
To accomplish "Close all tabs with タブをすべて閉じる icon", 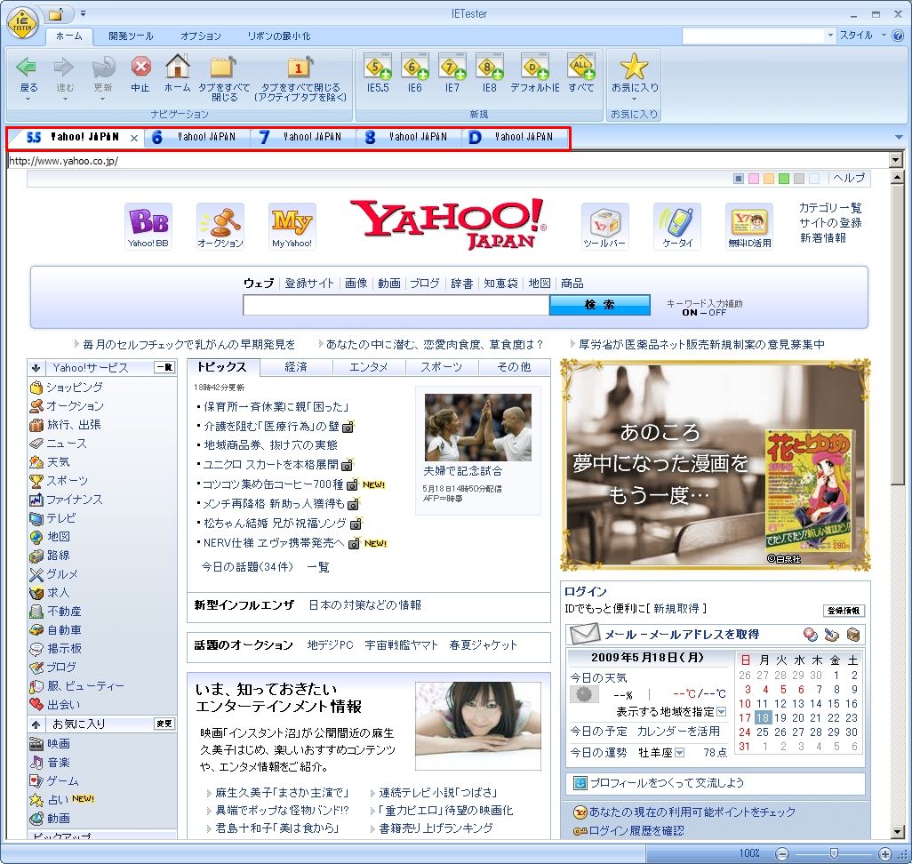I will point(223,67).
